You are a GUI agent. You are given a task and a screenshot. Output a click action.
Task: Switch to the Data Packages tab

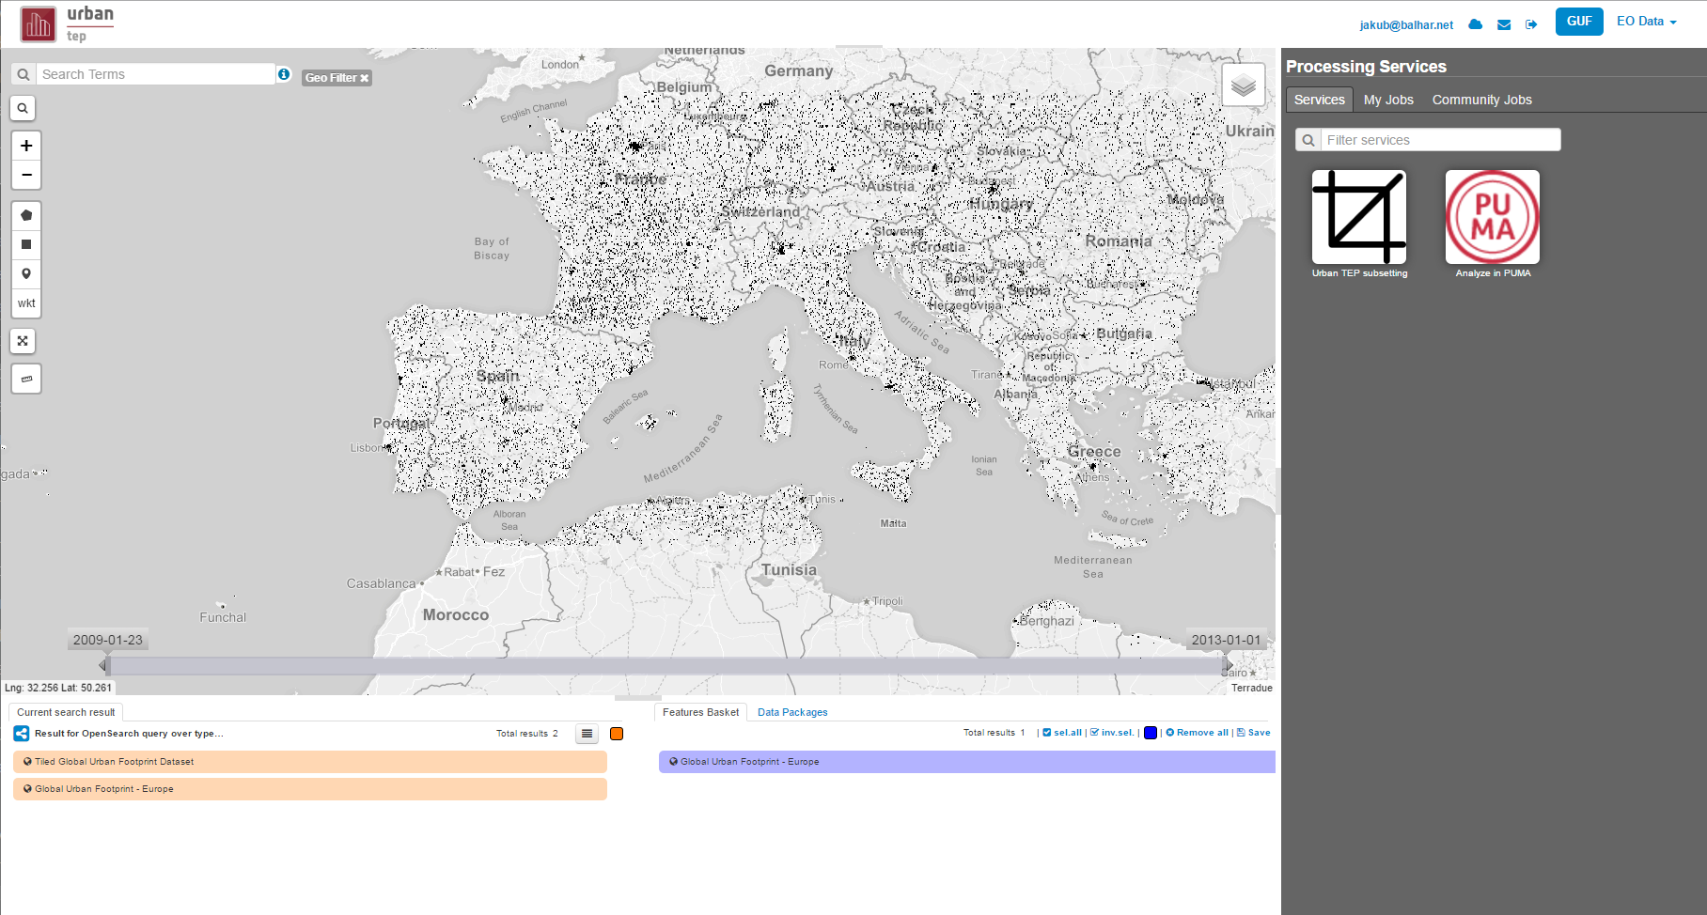click(792, 712)
